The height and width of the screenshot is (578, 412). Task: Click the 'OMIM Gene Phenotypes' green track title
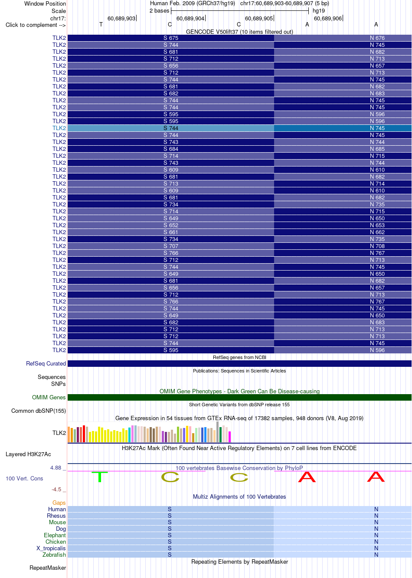click(239, 392)
